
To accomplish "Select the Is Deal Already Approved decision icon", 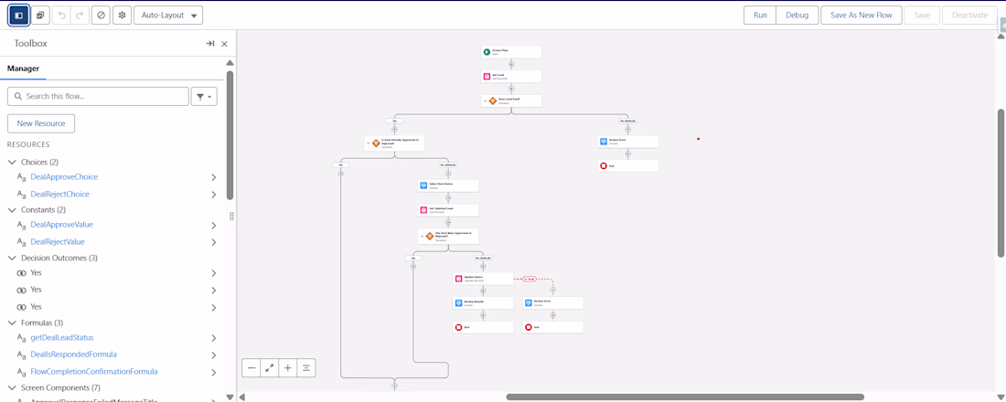I will pyautogui.click(x=376, y=143).
